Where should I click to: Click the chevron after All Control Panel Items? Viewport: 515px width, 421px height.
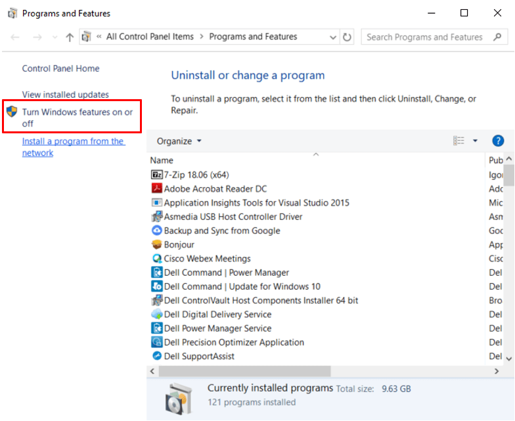tap(201, 37)
